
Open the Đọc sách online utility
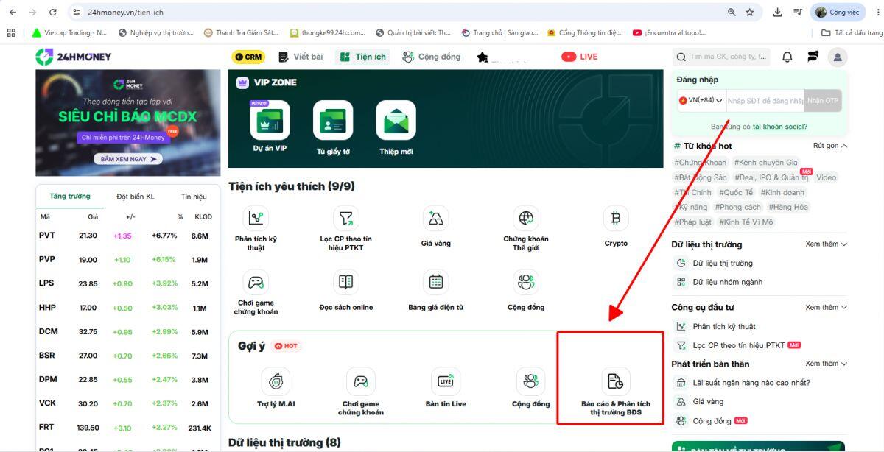[345, 282]
